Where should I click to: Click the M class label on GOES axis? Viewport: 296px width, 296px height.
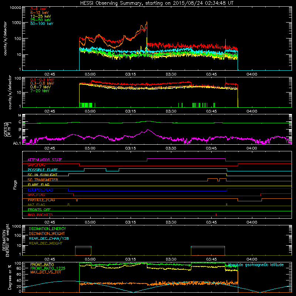[x=20, y=115]
